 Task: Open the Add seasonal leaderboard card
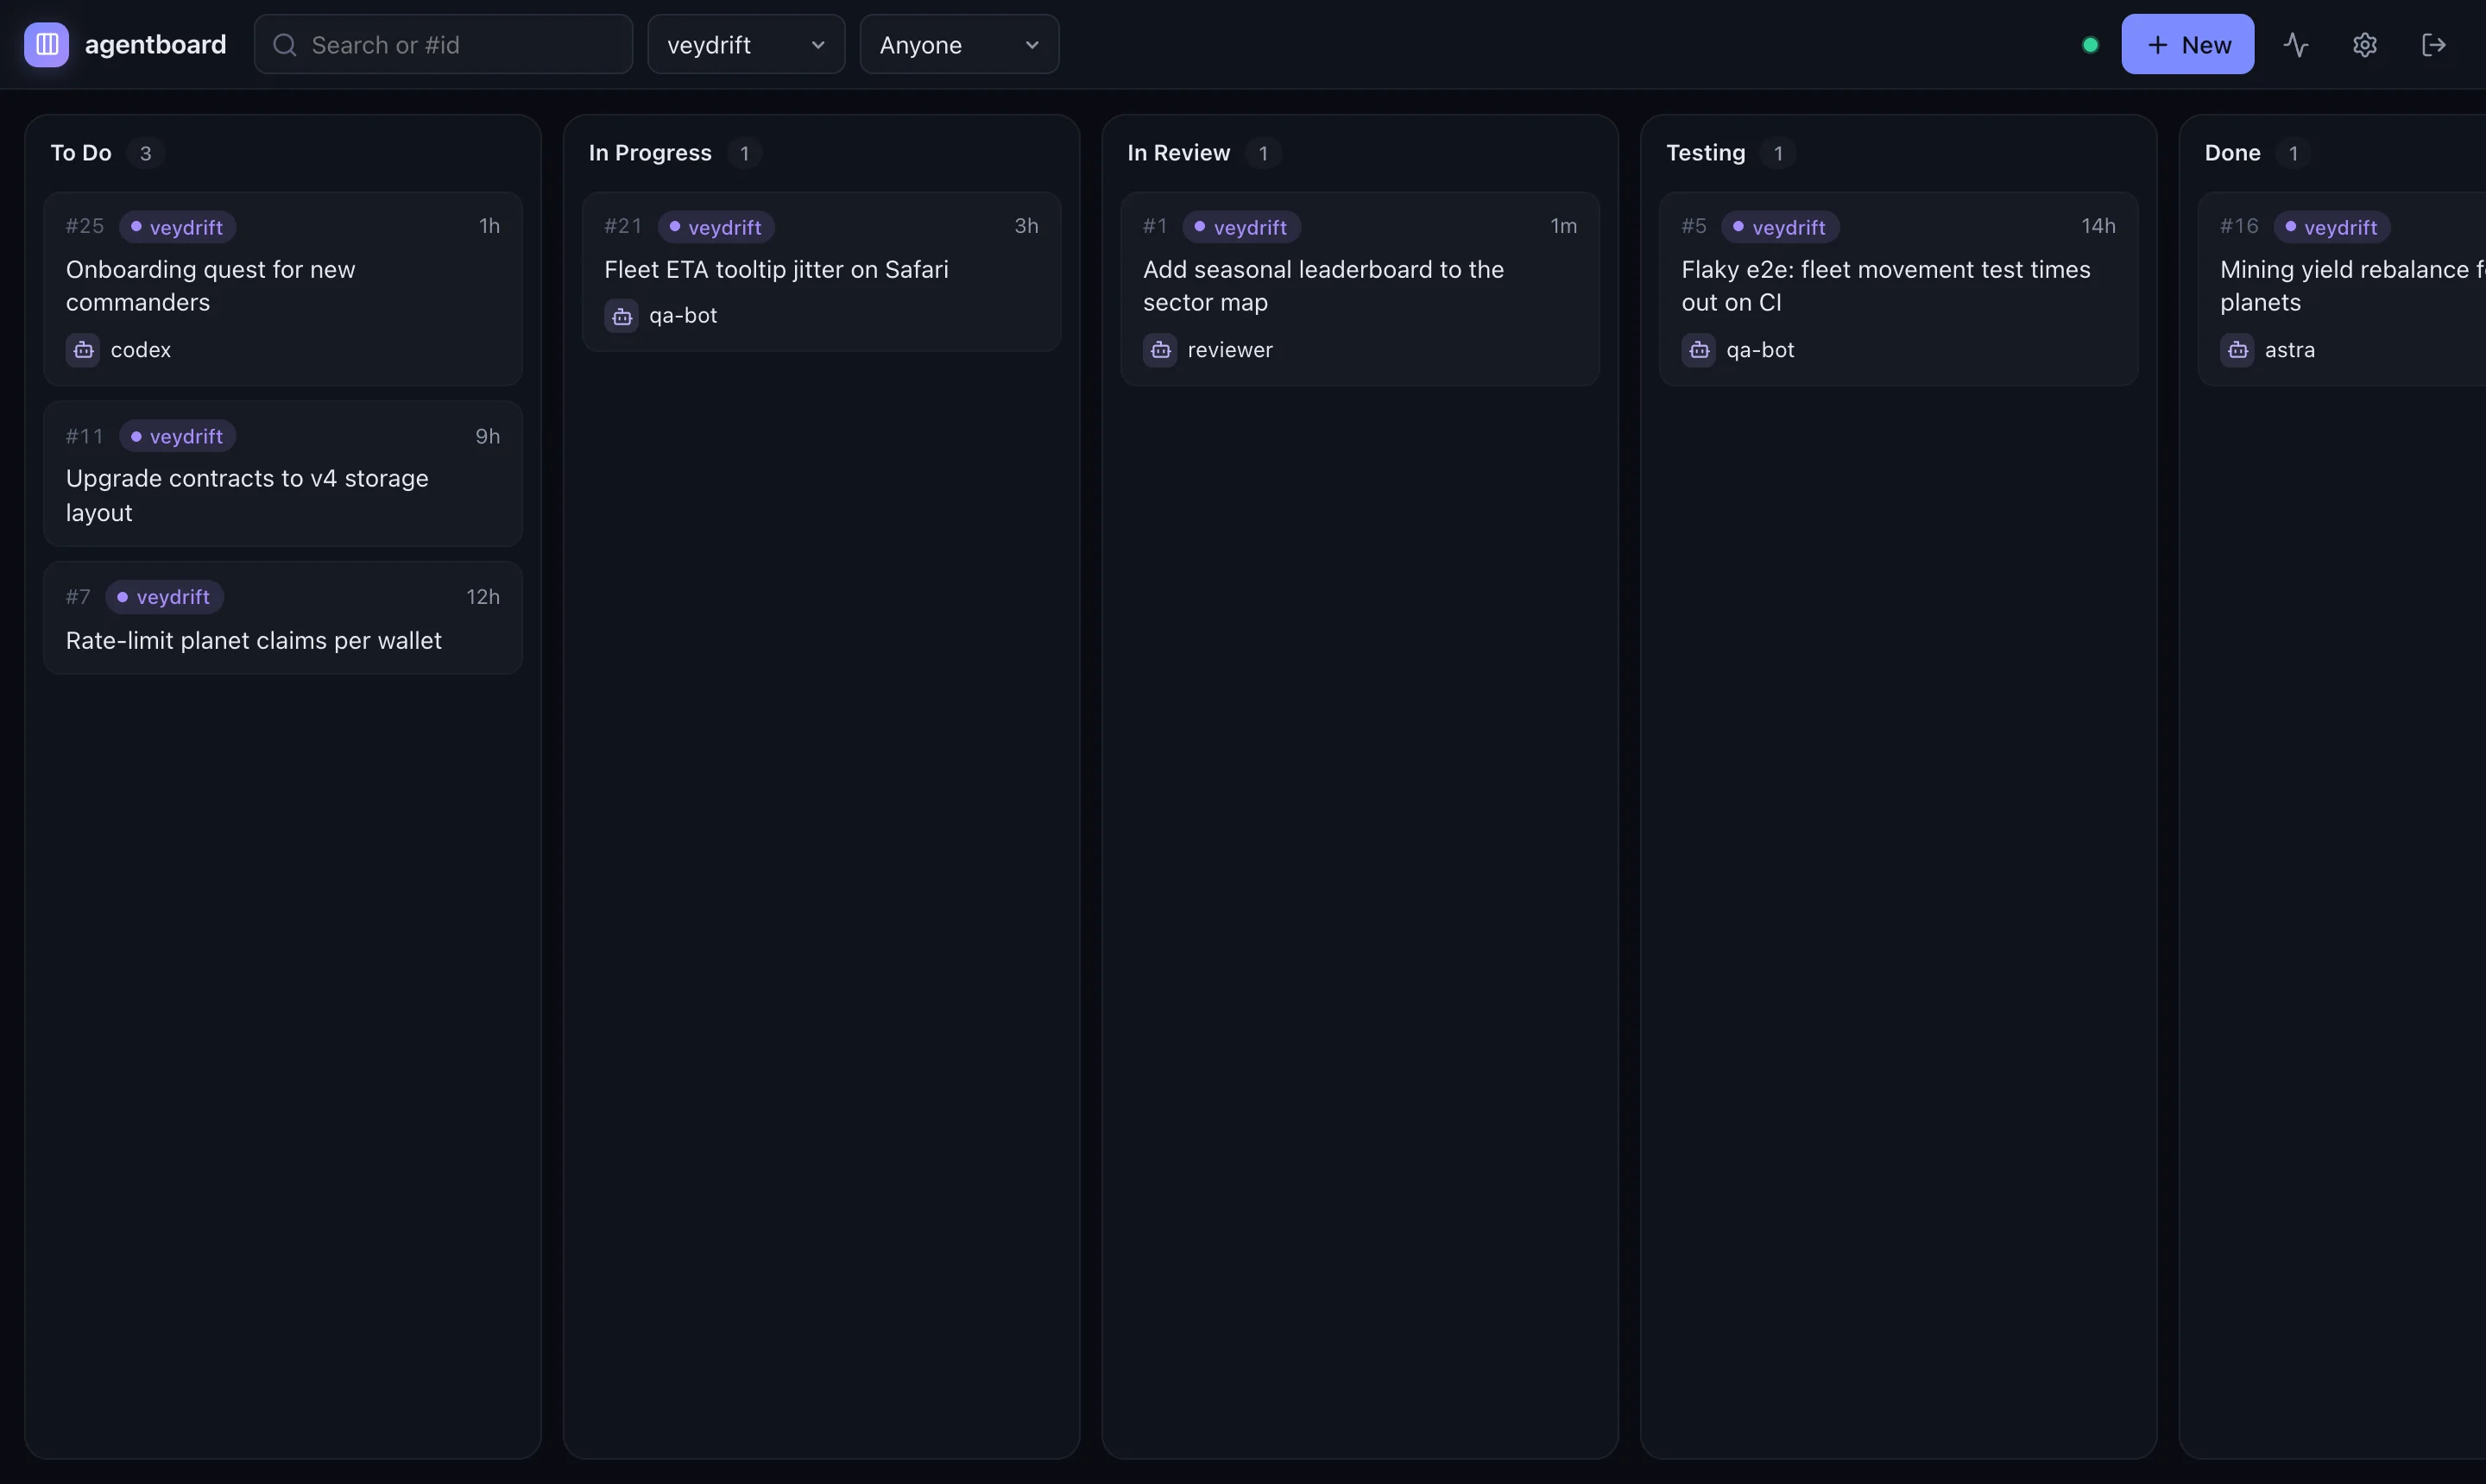coord(1360,289)
